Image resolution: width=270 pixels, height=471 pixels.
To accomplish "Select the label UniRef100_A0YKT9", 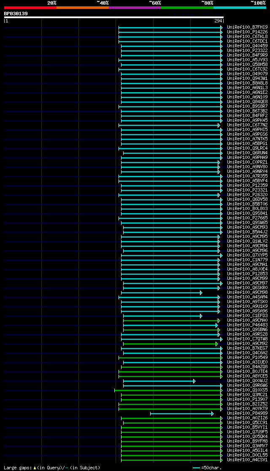I will click(247, 409).
